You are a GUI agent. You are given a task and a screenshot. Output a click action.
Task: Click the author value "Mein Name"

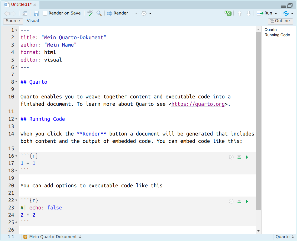[x=61, y=45]
